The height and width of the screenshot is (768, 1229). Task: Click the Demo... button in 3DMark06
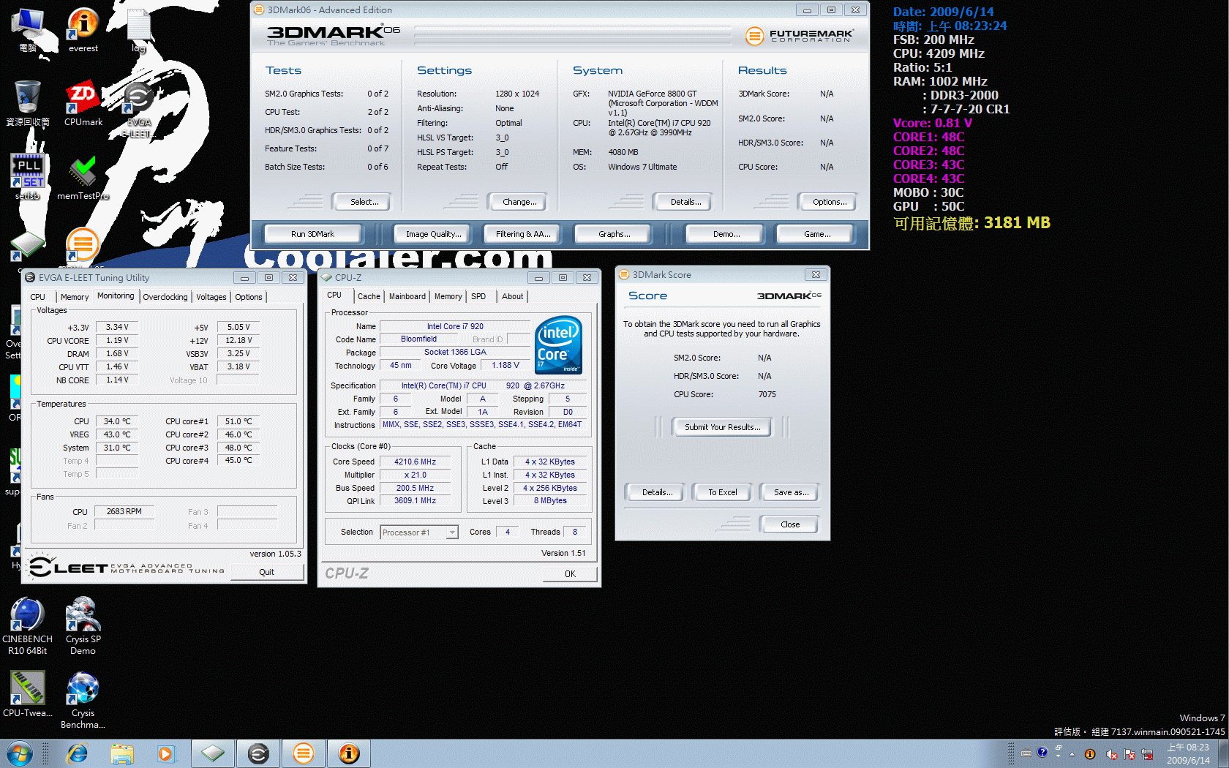(724, 234)
